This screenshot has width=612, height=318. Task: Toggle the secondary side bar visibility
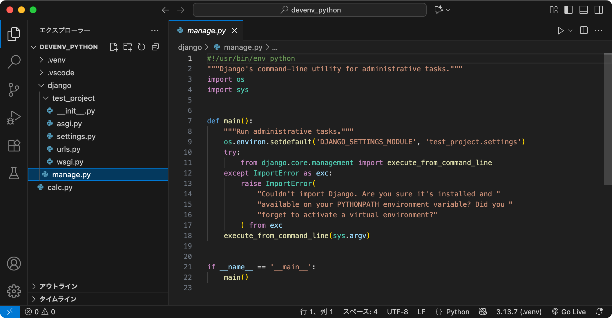coord(598,10)
